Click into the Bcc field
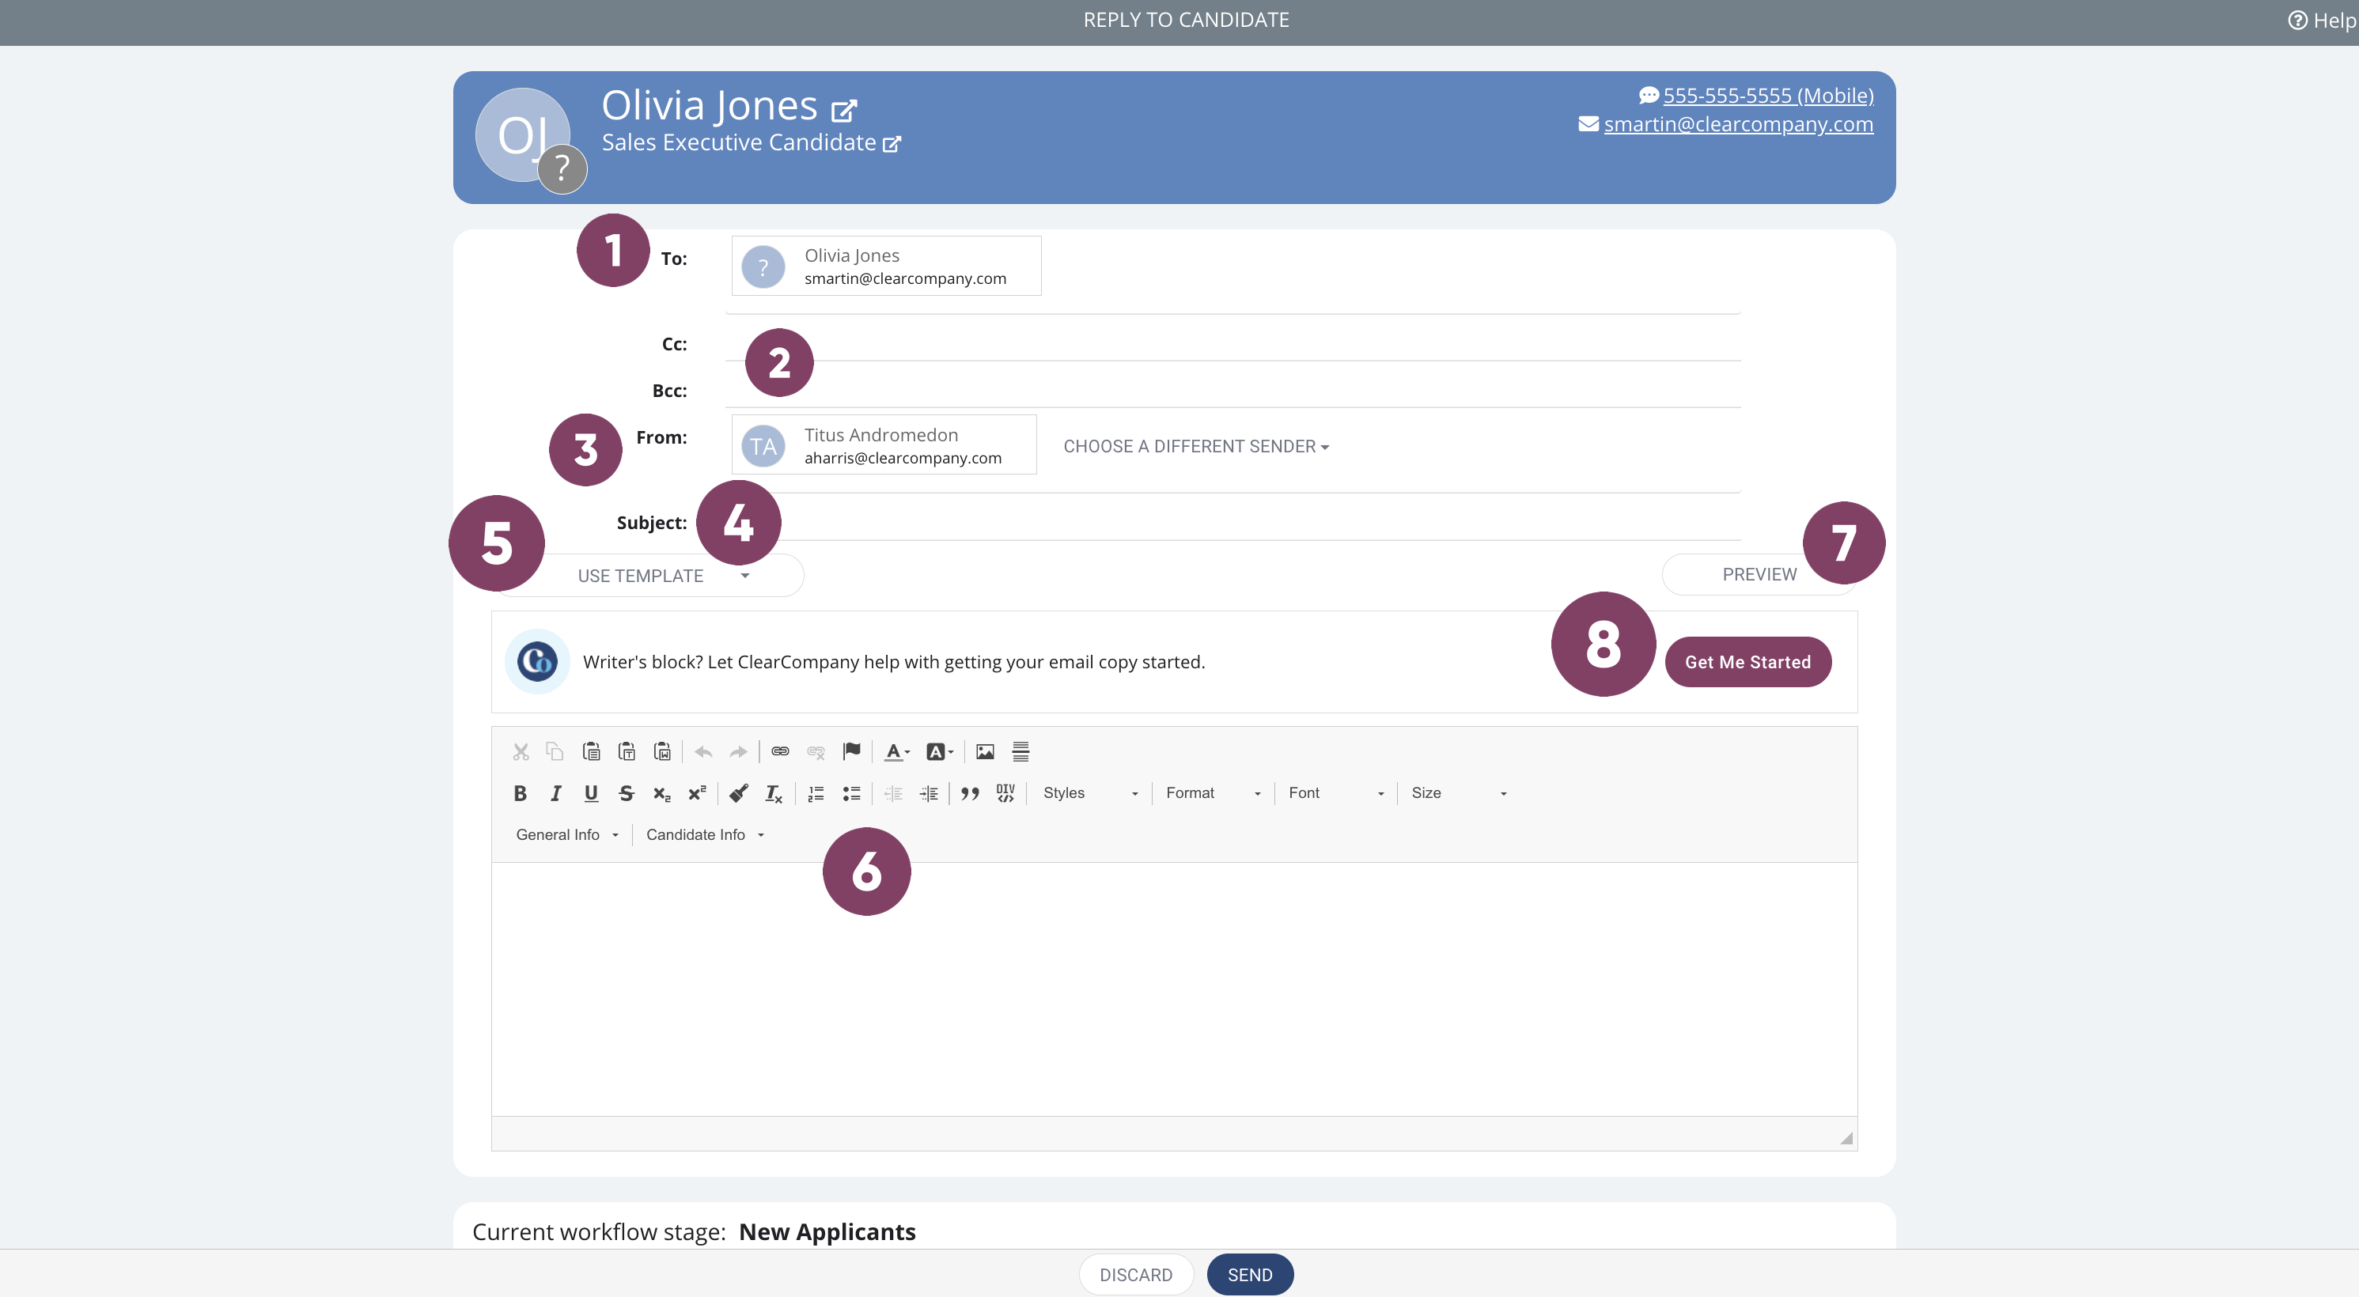The height and width of the screenshot is (1297, 2359). click(x=1232, y=390)
